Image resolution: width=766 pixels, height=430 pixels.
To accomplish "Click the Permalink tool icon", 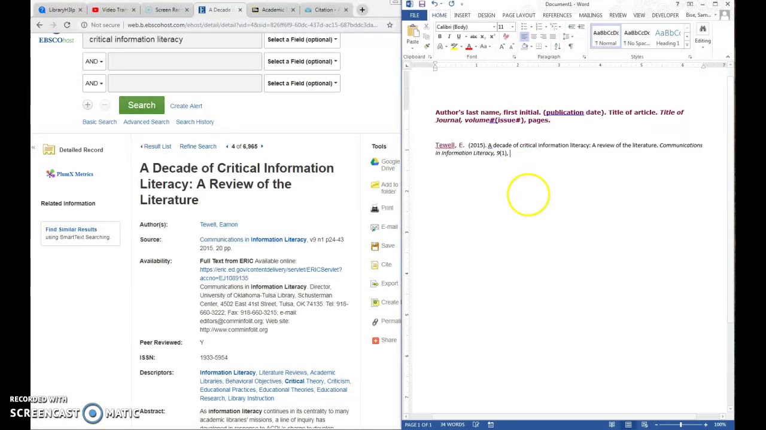I will coord(375,321).
